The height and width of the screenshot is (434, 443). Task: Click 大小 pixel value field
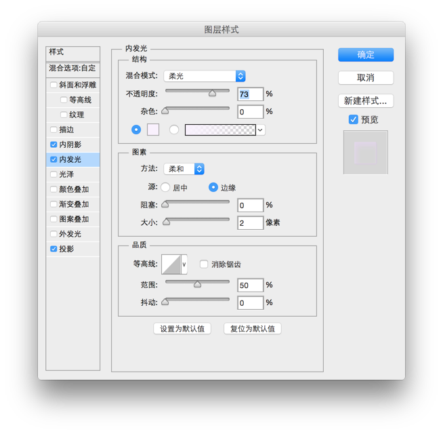tap(251, 223)
